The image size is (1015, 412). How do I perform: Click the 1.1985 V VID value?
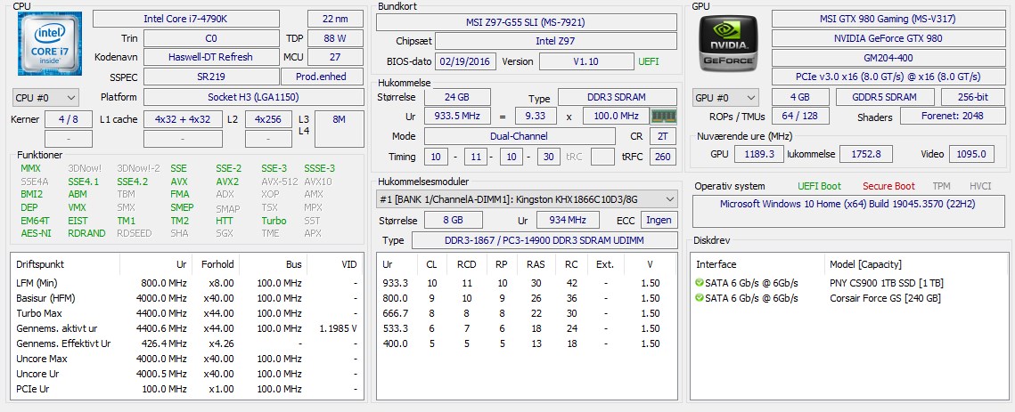tap(339, 328)
